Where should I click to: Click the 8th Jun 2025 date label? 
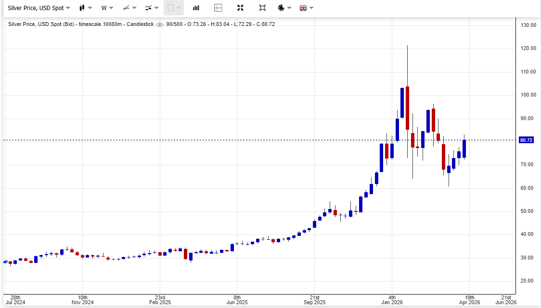pos(237,300)
